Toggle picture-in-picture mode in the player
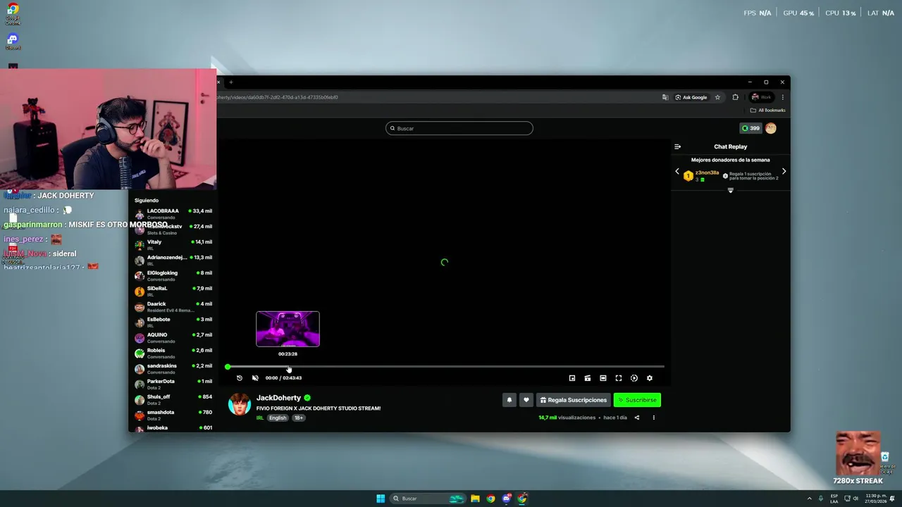The width and height of the screenshot is (902, 507). (572, 378)
